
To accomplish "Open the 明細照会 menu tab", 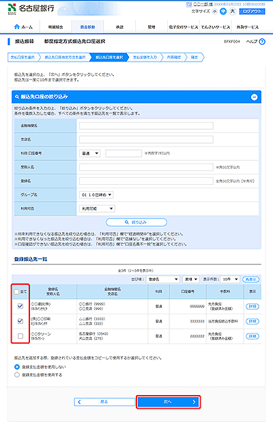I will pyautogui.click(x=56, y=27).
